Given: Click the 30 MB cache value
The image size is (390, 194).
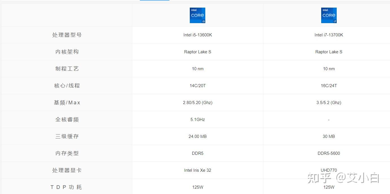Looking at the screenshot, I should point(329,136).
